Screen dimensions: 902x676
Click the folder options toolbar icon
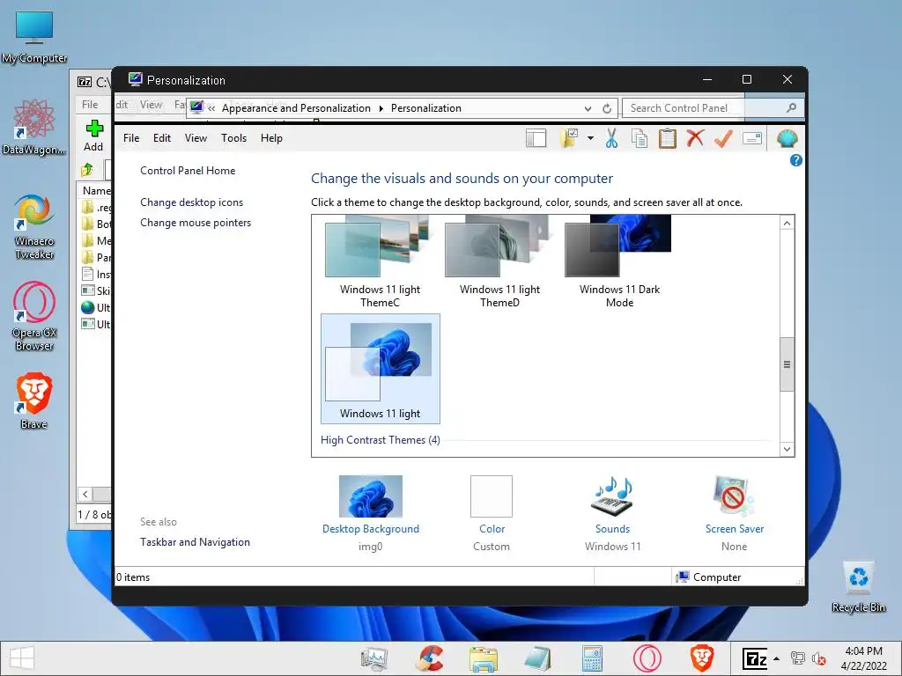tap(569, 138)
